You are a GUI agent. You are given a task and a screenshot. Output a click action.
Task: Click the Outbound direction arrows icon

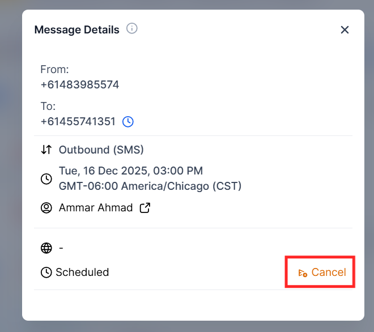tap(46, 150)
